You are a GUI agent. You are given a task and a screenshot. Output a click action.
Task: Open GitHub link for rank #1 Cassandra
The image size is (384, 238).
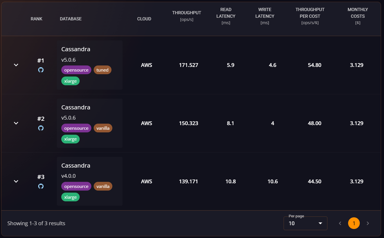click(x=41, y=70)
